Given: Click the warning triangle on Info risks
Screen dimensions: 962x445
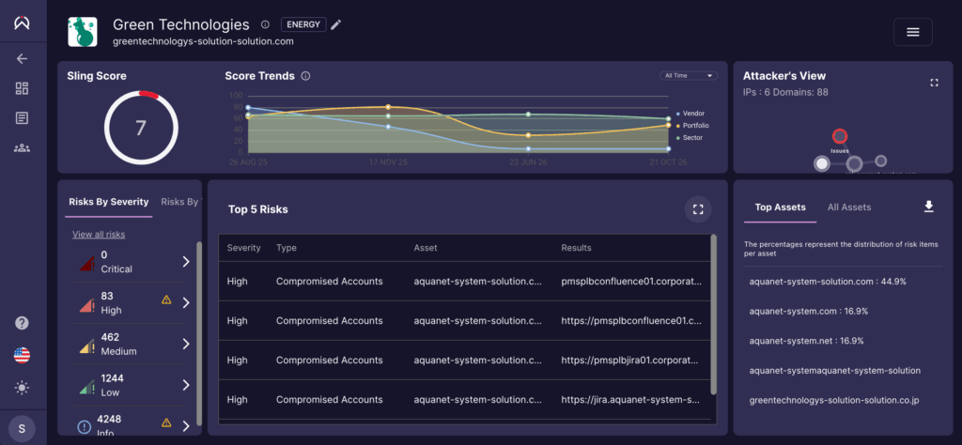Looking at the screenshot, I should click(165, 422).
